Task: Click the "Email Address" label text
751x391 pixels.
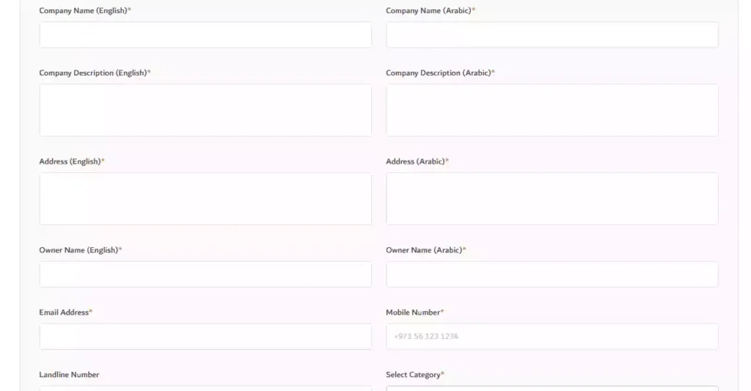Action: click(x=64, y=313)
